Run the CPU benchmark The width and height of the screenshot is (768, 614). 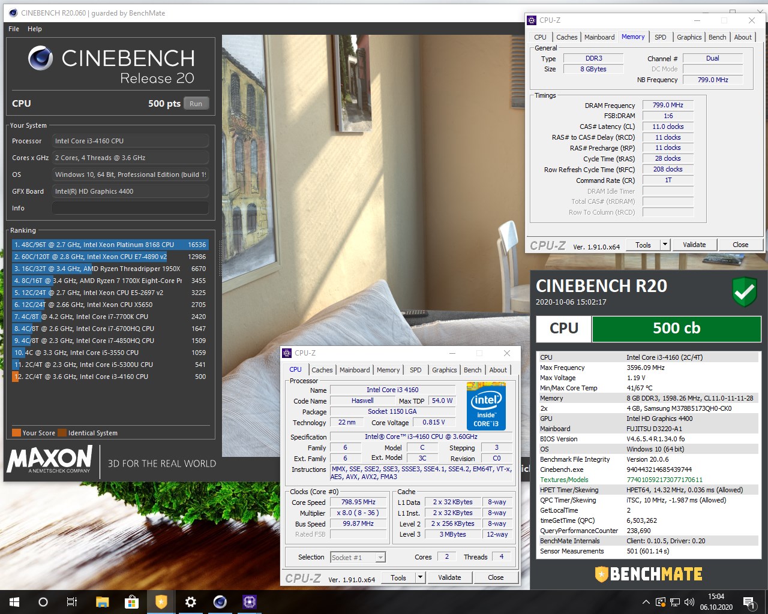click(196, 104)
